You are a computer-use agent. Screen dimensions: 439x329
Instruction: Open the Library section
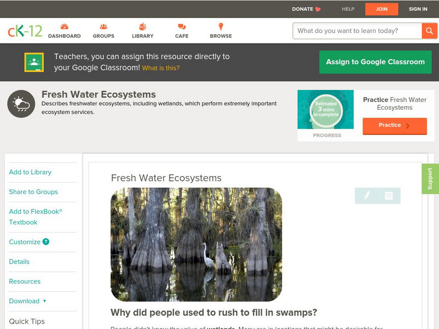(142, 31)
